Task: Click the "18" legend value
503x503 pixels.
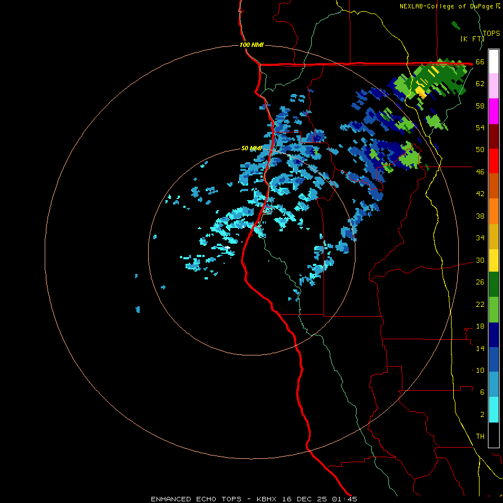Action: 480,326
